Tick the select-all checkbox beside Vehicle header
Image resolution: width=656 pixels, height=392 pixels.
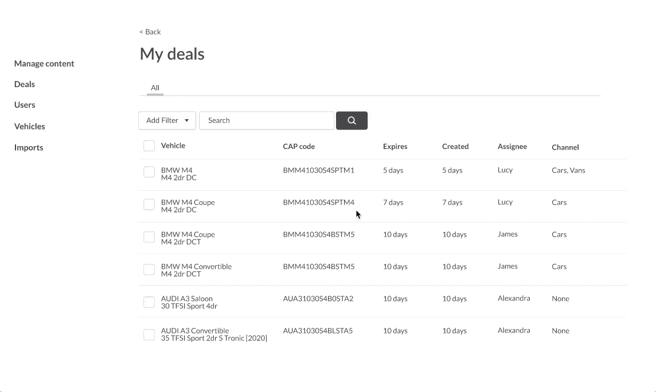click(x=149, y=146)
